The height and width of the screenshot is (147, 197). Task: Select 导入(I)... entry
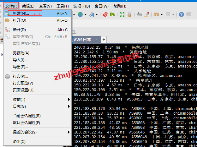point(38,60)
